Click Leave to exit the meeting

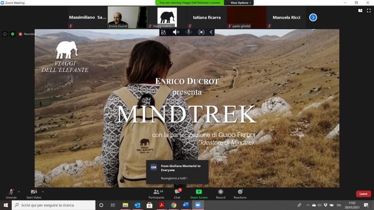click(363, 194)
